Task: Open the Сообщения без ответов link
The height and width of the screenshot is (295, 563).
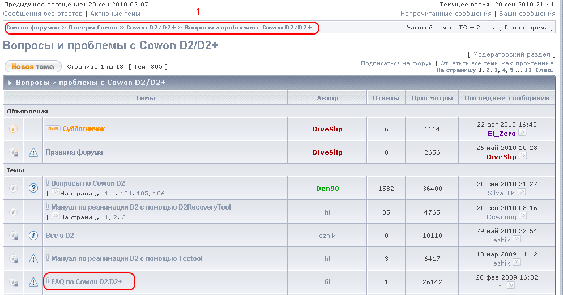Action: (42, 14)
